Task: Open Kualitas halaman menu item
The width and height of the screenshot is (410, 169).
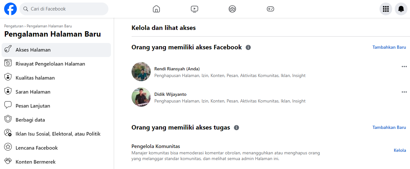Action: coord(56,78)
